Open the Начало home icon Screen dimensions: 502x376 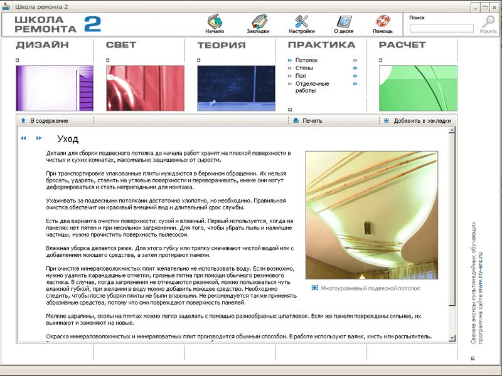click(215, 21)
